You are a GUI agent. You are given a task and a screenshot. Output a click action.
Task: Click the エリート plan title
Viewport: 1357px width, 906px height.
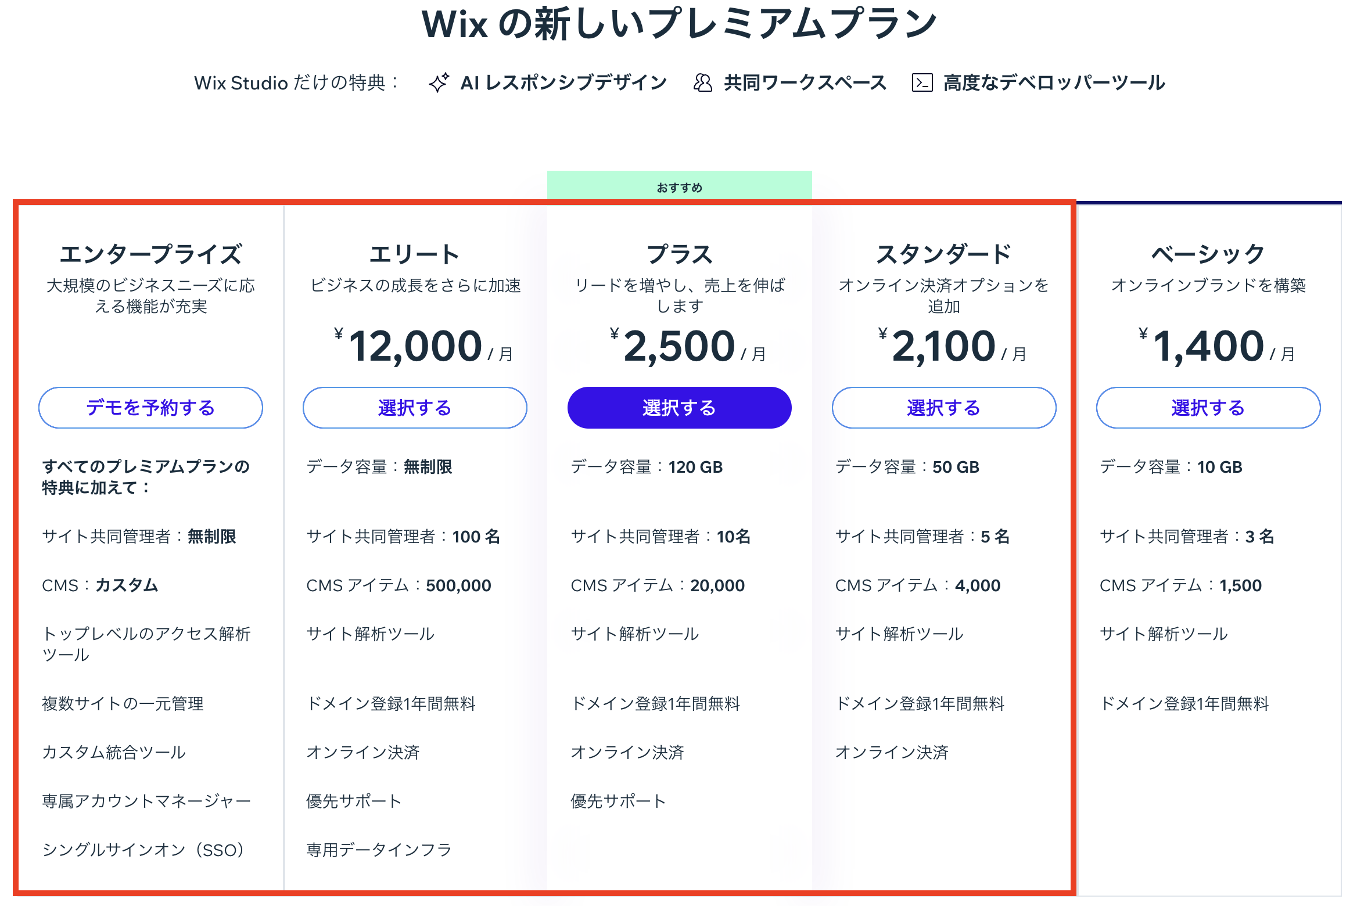(x=415, y=254)
